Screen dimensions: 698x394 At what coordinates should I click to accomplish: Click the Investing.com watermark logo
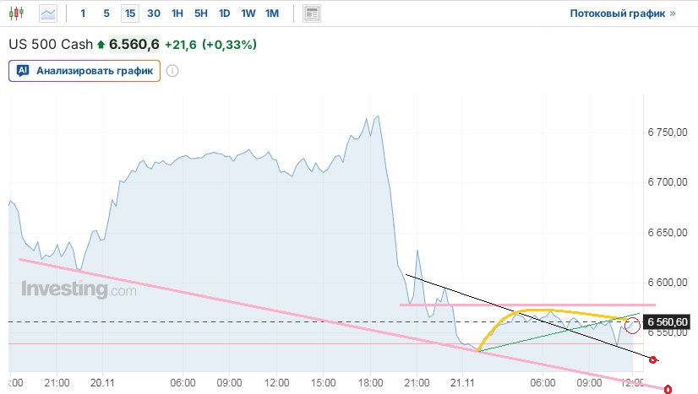(x=79, y=289)
